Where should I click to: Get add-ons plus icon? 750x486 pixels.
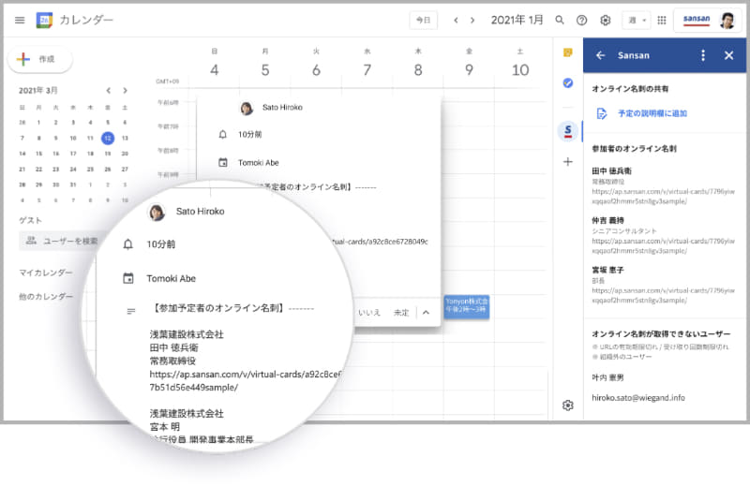coord(568,161)
